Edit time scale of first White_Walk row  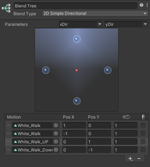pyautogui.click(x=126, y=125)
